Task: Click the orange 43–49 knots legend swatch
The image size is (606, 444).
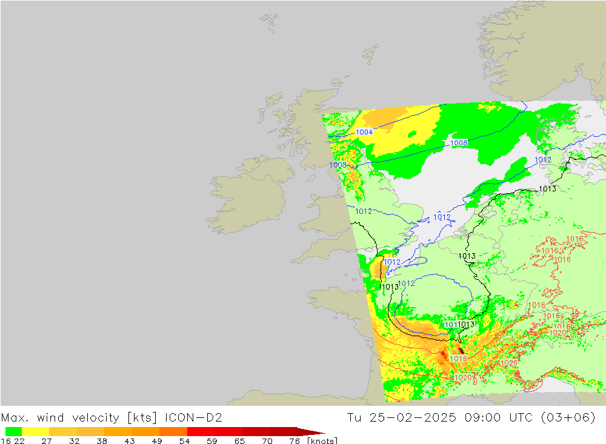Action: tap(145, 431)
